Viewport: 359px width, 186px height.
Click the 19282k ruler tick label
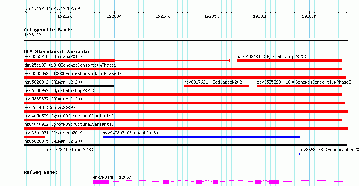[65, 16]
